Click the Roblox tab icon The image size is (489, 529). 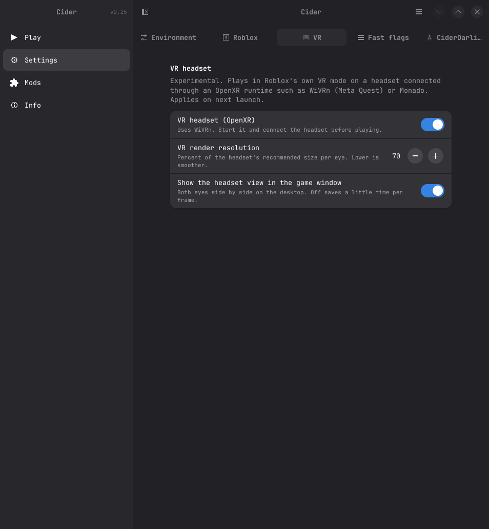tap(226, 37)
